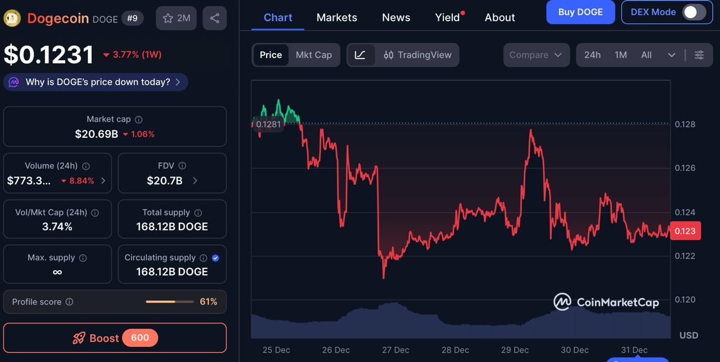Open chart settings sliders icon
This screenshot has height=362, width=720.
point(699,55)
